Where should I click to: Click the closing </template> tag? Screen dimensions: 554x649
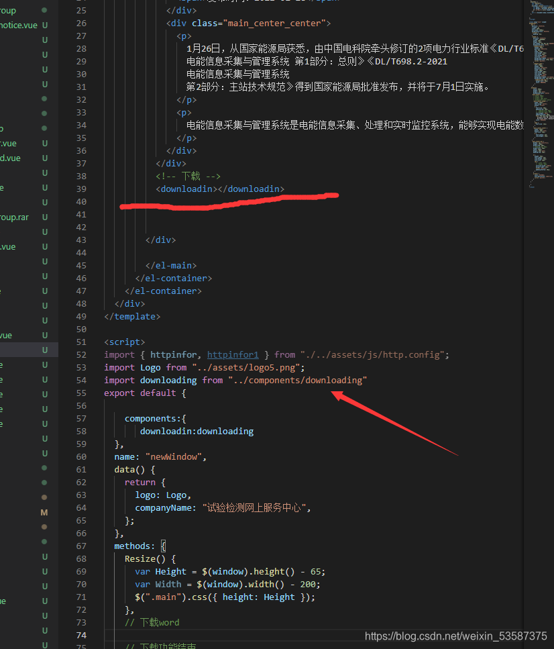pyautogui.click(x=132, y=317)
